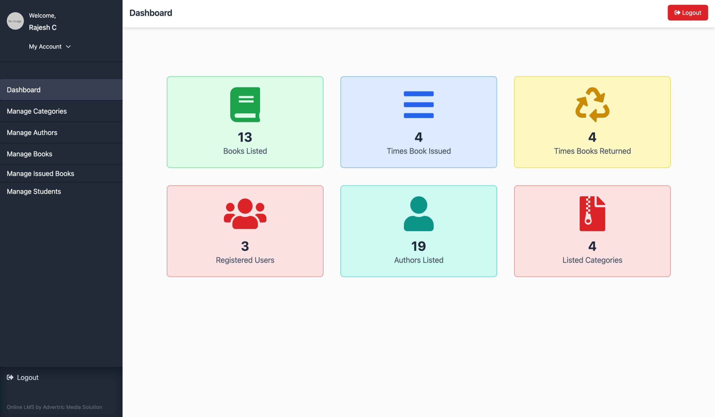The image size is (715, 417).
Task: Open Manage Authors page
Action: click(32, 132)
